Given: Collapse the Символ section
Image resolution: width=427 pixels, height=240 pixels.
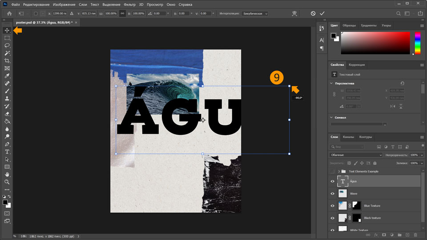Looking at the screenshot, I should point(331,117).
